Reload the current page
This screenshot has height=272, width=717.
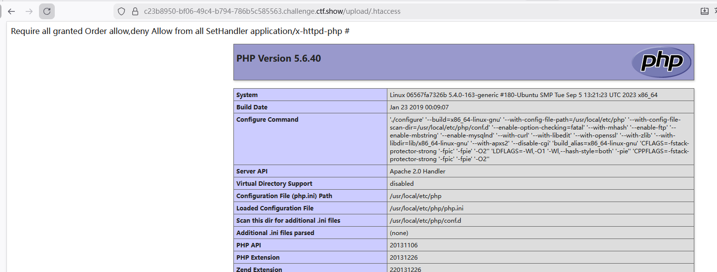(47, 11)
